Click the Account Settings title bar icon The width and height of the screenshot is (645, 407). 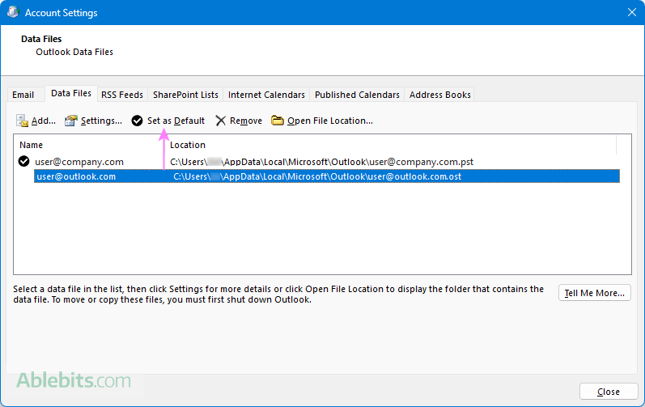[13, 12]
